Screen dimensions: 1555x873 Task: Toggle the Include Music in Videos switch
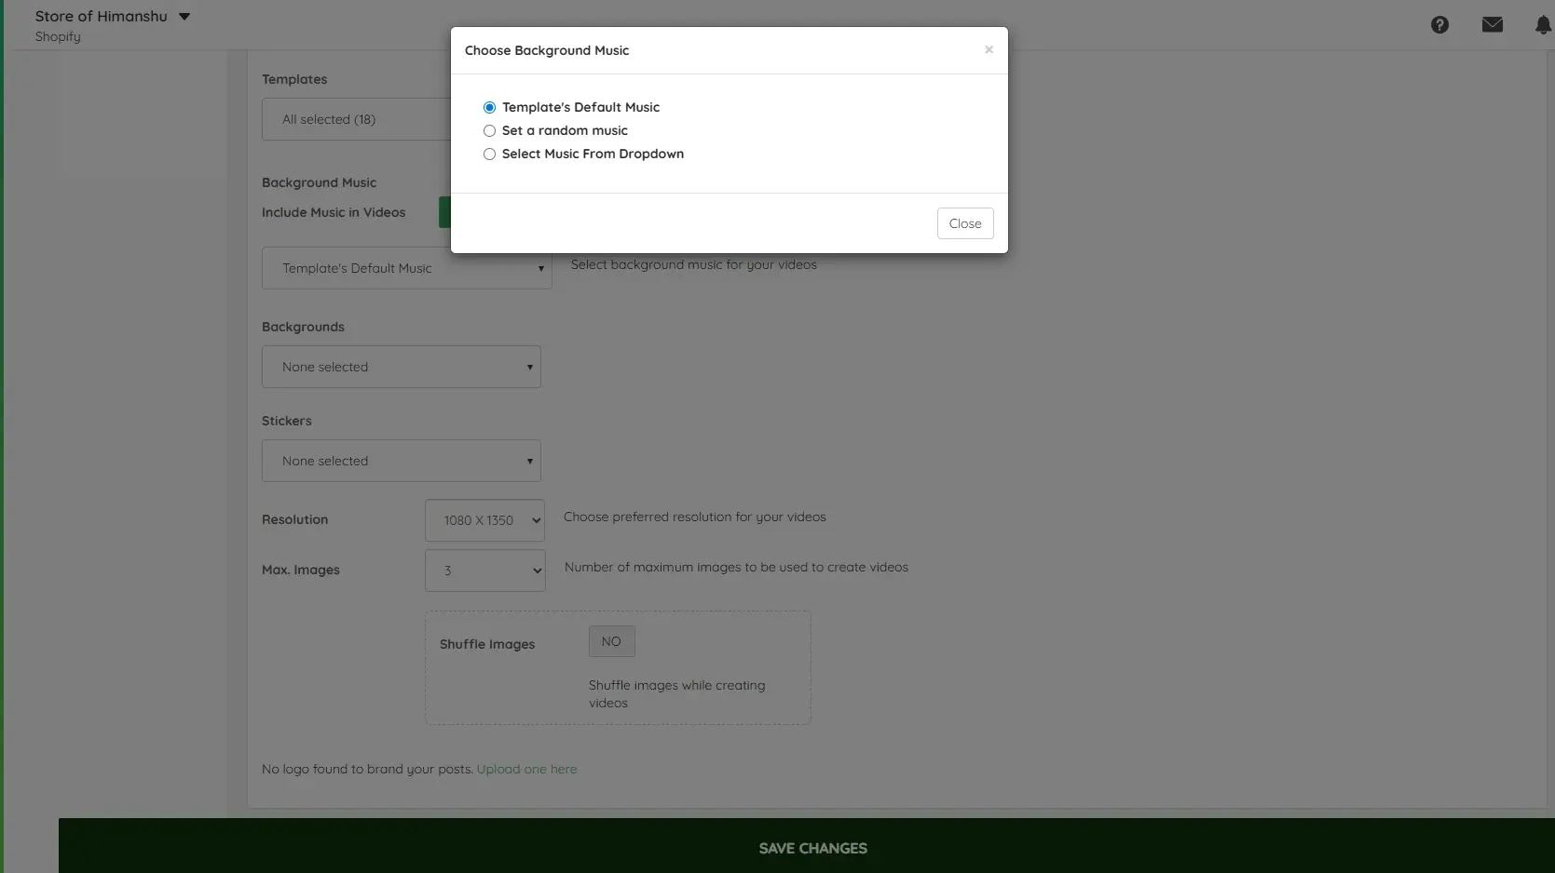point(444,212)
